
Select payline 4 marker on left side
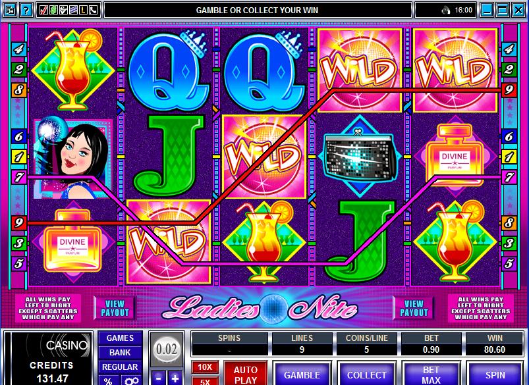click(19, 49)
